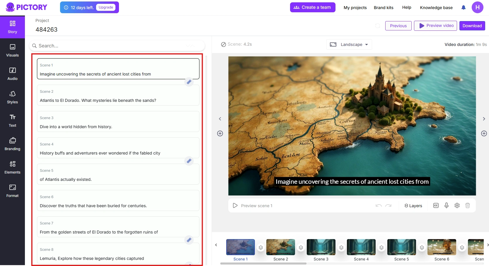489x266 pixels.
Task: Open the Elements panel in sidebar
Action: pyautogui.click(x=12, y=167)
